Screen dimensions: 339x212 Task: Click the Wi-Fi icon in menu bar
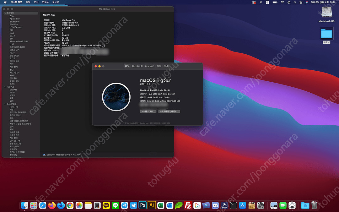(x=282, y=2)
